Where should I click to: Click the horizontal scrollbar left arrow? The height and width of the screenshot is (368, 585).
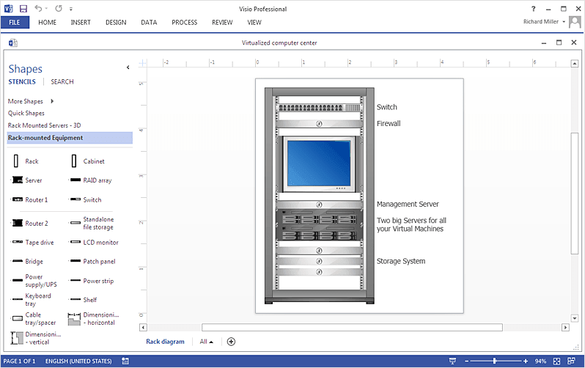[x=143, y=328]
